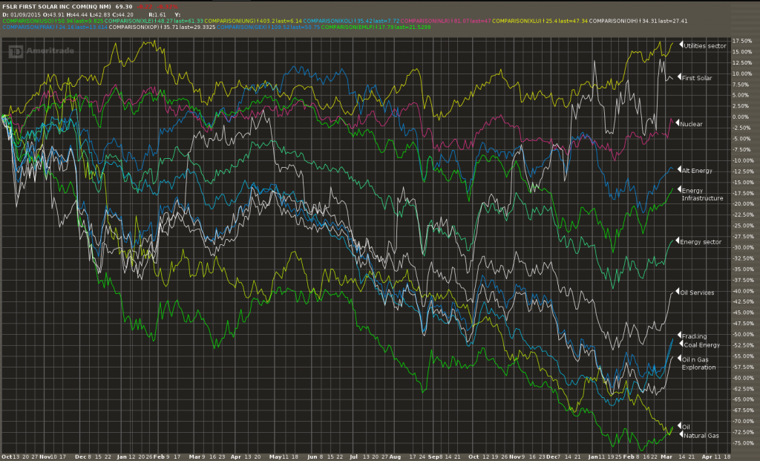The width and height of the screenshot is (760, 461).
Task: Click the '0.00%' y-axis label
Action: point(742,117)
